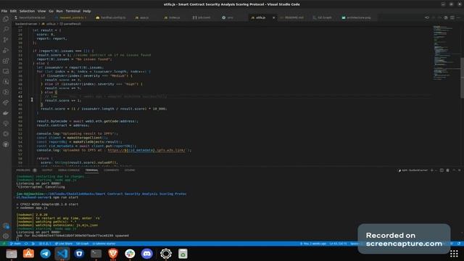This screenshot has height=261, width=464.
Task: Switch to README.md tab
Action: point(291,17)
